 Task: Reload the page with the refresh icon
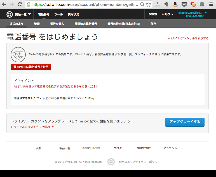click(20, 4)
